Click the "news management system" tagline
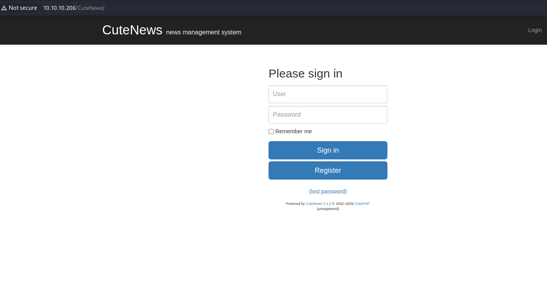Viewport: 547px width, 299px height. (x=204, y=32)
